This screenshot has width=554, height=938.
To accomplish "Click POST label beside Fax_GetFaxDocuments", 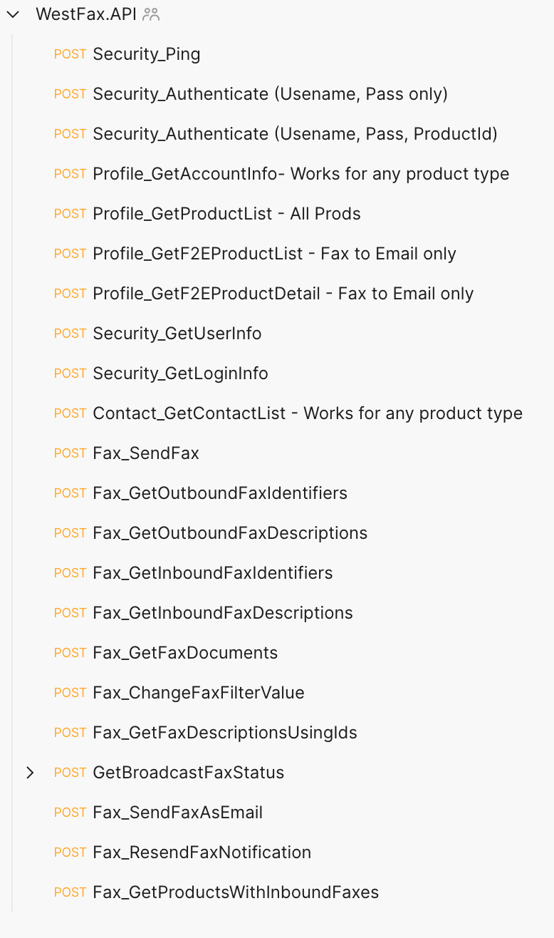I will point(70,653).
